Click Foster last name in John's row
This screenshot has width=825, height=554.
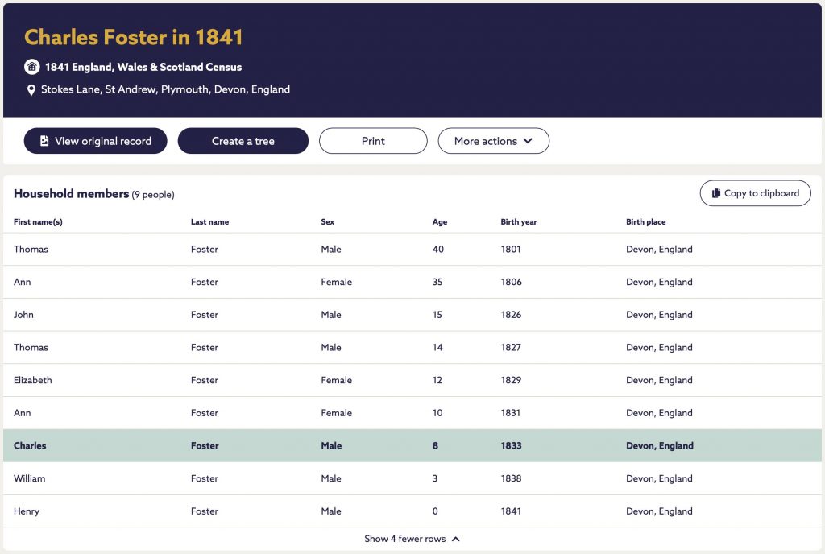point(204,314)
